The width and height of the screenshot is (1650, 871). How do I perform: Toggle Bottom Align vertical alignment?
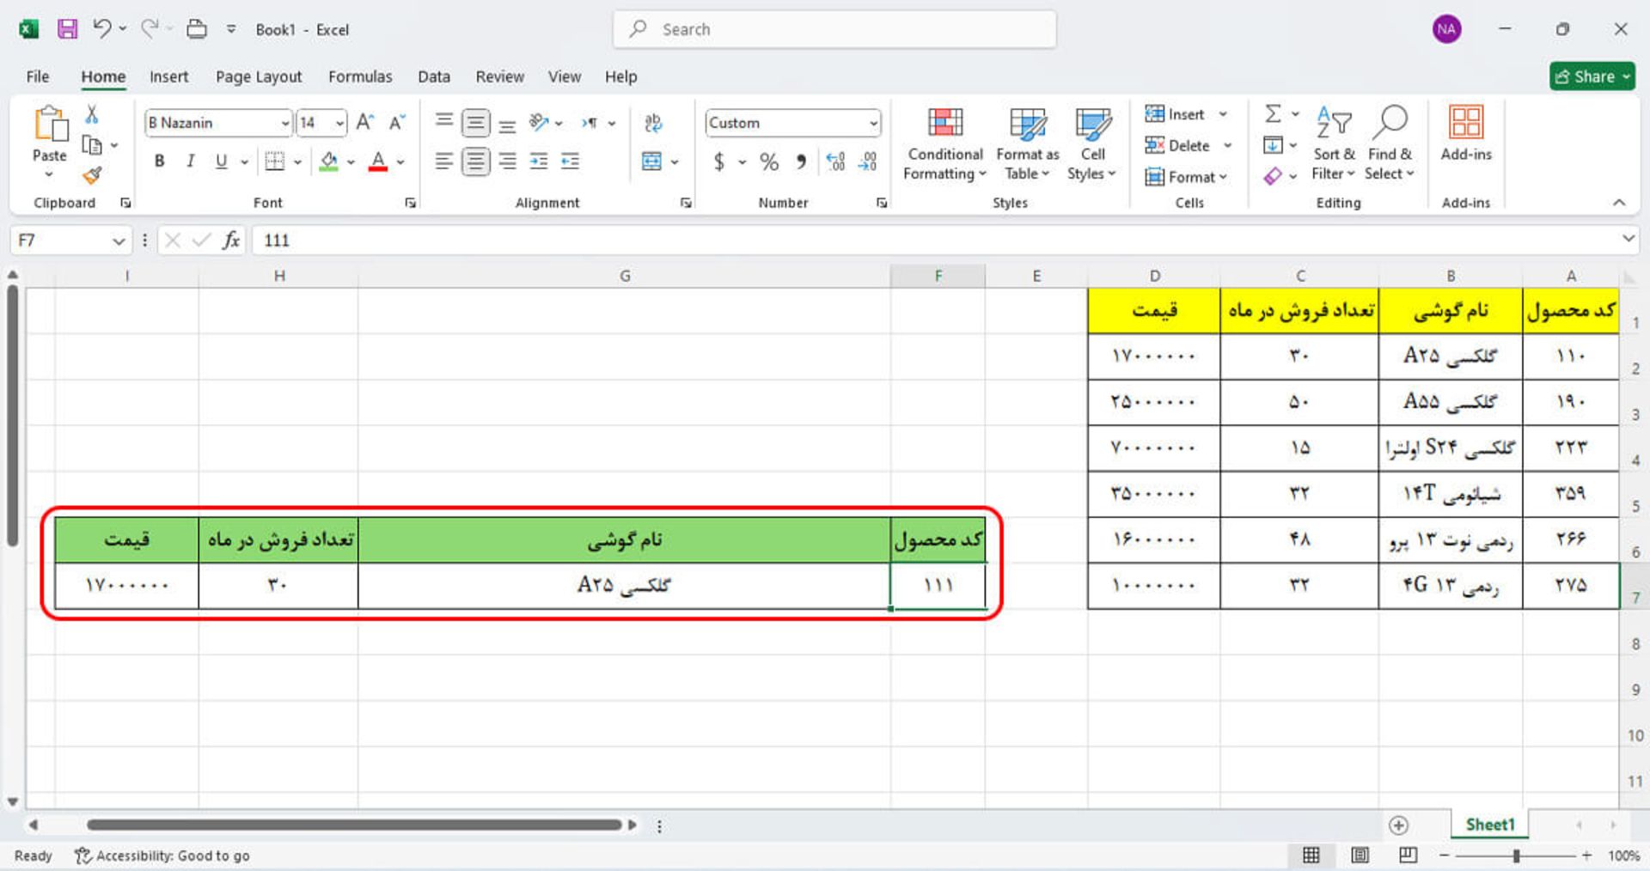click(x=507, y=123)
